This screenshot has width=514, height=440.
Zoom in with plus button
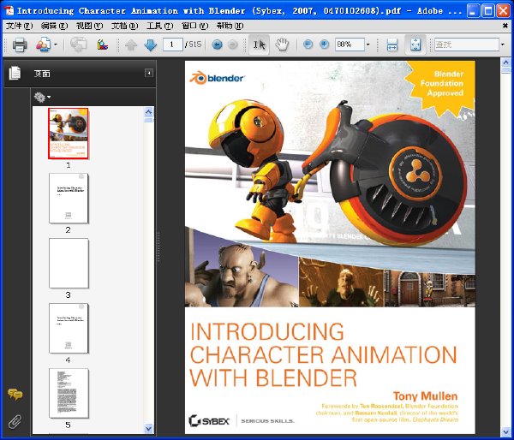(324, 45)
